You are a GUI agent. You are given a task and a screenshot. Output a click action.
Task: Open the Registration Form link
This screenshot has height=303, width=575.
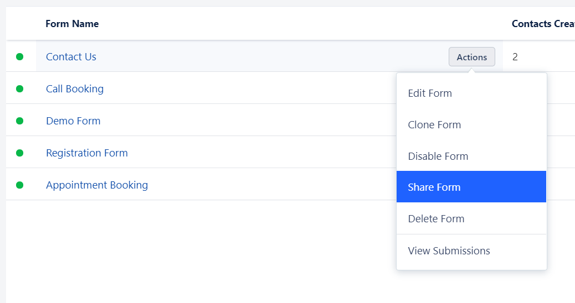click(x=87, y=153)
